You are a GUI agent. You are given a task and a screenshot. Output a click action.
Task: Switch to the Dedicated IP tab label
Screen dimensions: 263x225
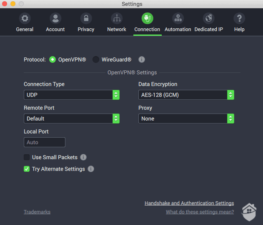pyautogui.click(x=209, y=30)
